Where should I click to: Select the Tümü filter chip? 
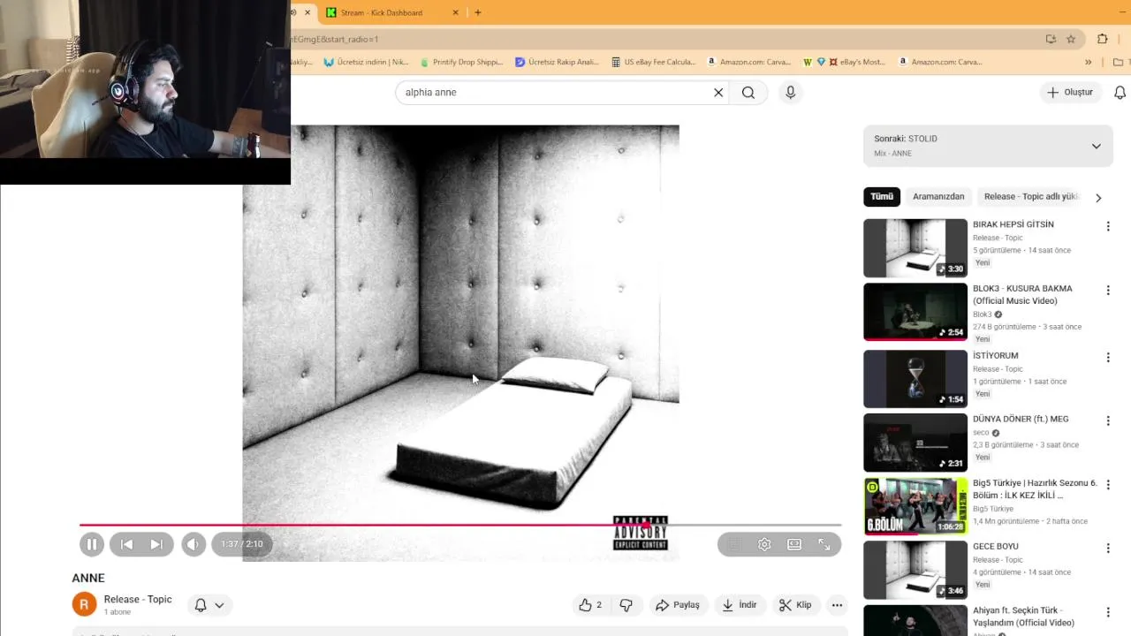[x=881, y=197]
